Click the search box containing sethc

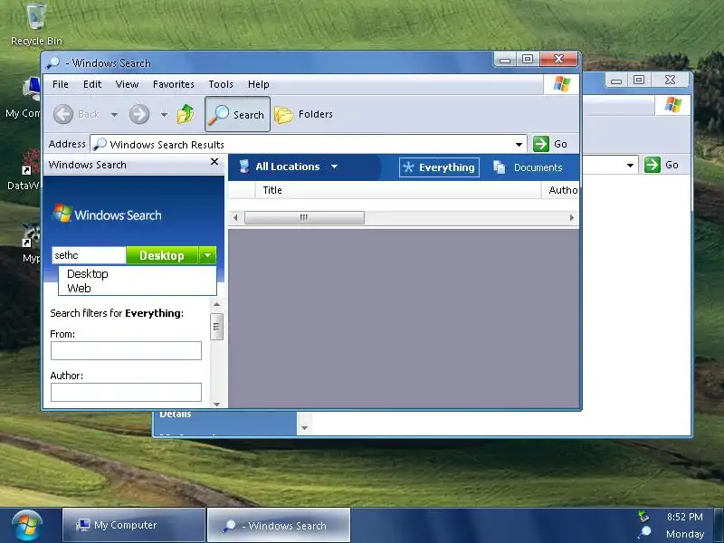(89, 255)
